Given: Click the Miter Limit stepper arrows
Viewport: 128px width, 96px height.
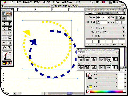Looking at the screenshot, I should (98, 22).
